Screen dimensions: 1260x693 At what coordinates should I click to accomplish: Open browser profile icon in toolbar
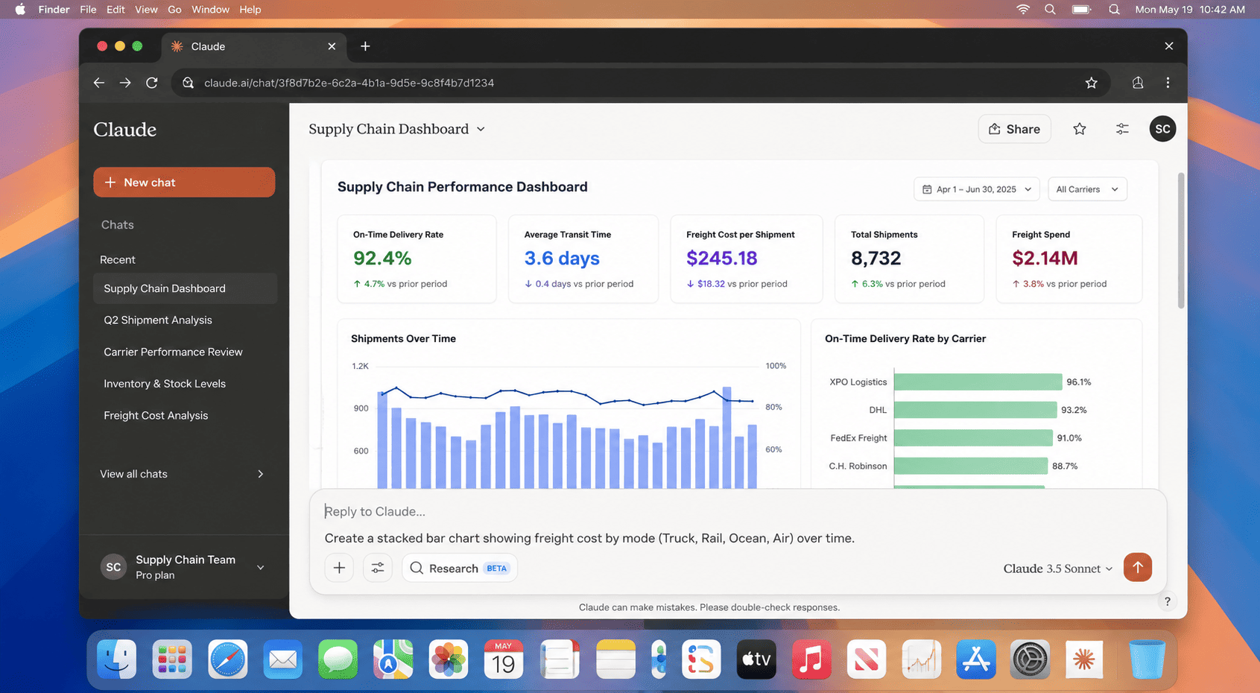click(1137, 83)
